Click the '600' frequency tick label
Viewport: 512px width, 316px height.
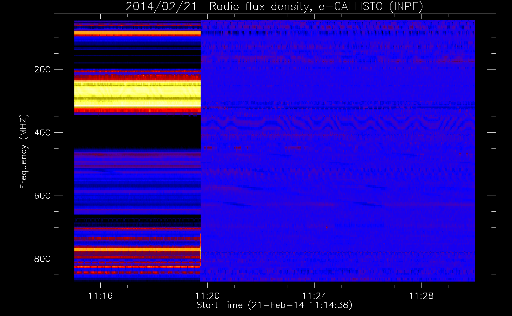pyautogui.click(x=42, y=196)
